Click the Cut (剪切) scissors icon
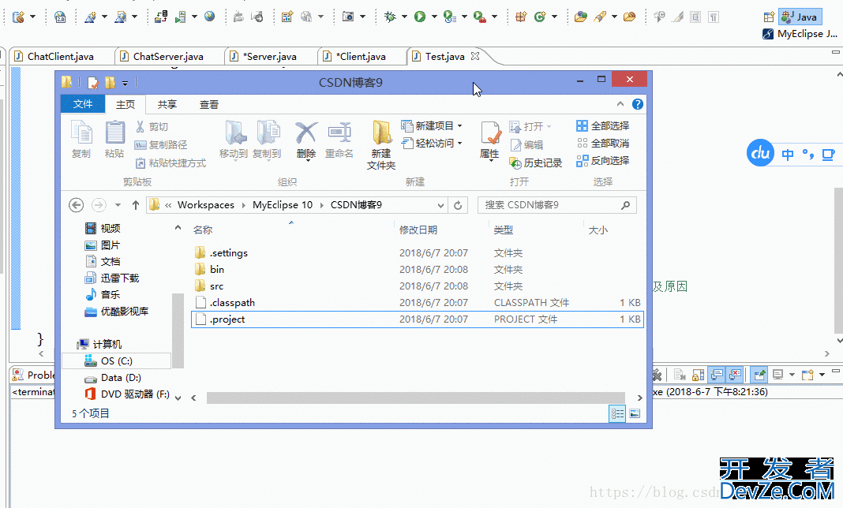 (x=140, y=127)
